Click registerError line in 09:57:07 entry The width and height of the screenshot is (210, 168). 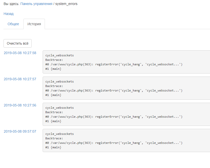114,143
